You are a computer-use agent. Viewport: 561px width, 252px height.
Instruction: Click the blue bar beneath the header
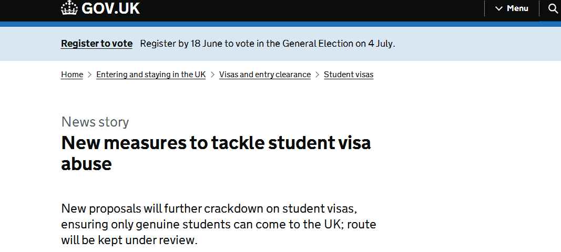click(x=281, y=24)
